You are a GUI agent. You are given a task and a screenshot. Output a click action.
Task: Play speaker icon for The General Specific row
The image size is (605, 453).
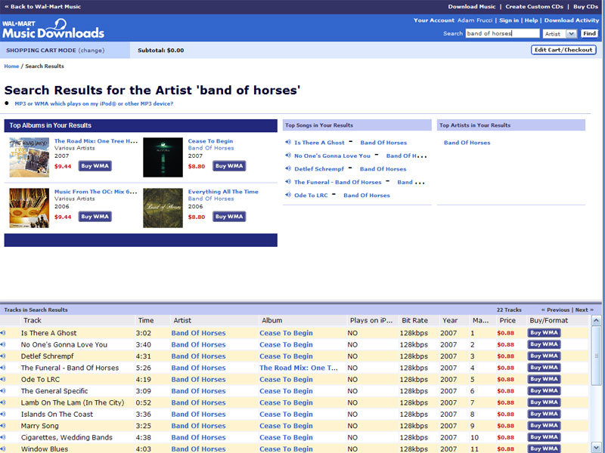point(3,390)
